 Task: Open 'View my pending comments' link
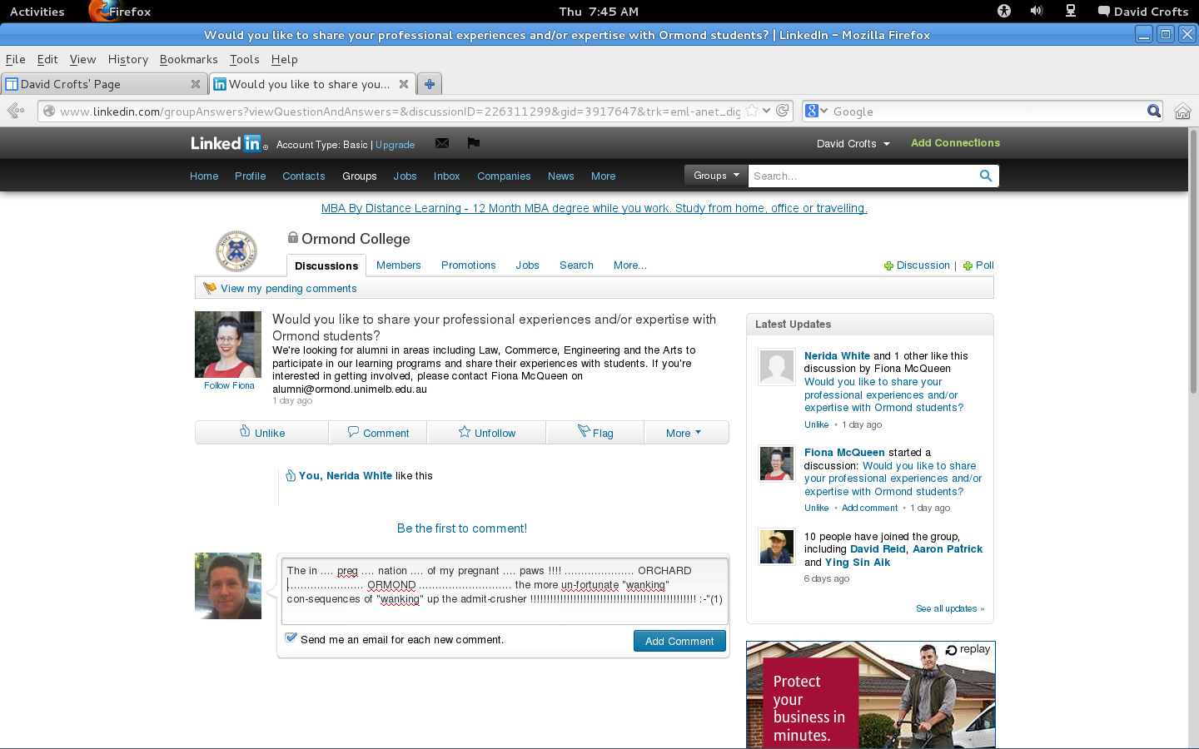pyautogui.click(x=288, y=289)
